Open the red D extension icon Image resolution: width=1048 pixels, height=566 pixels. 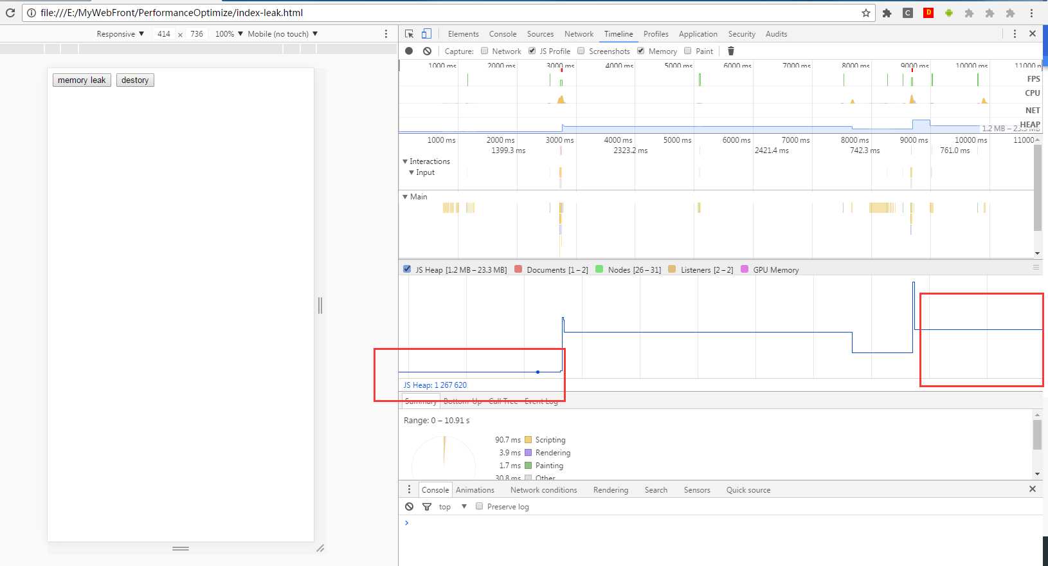(928, 13)
